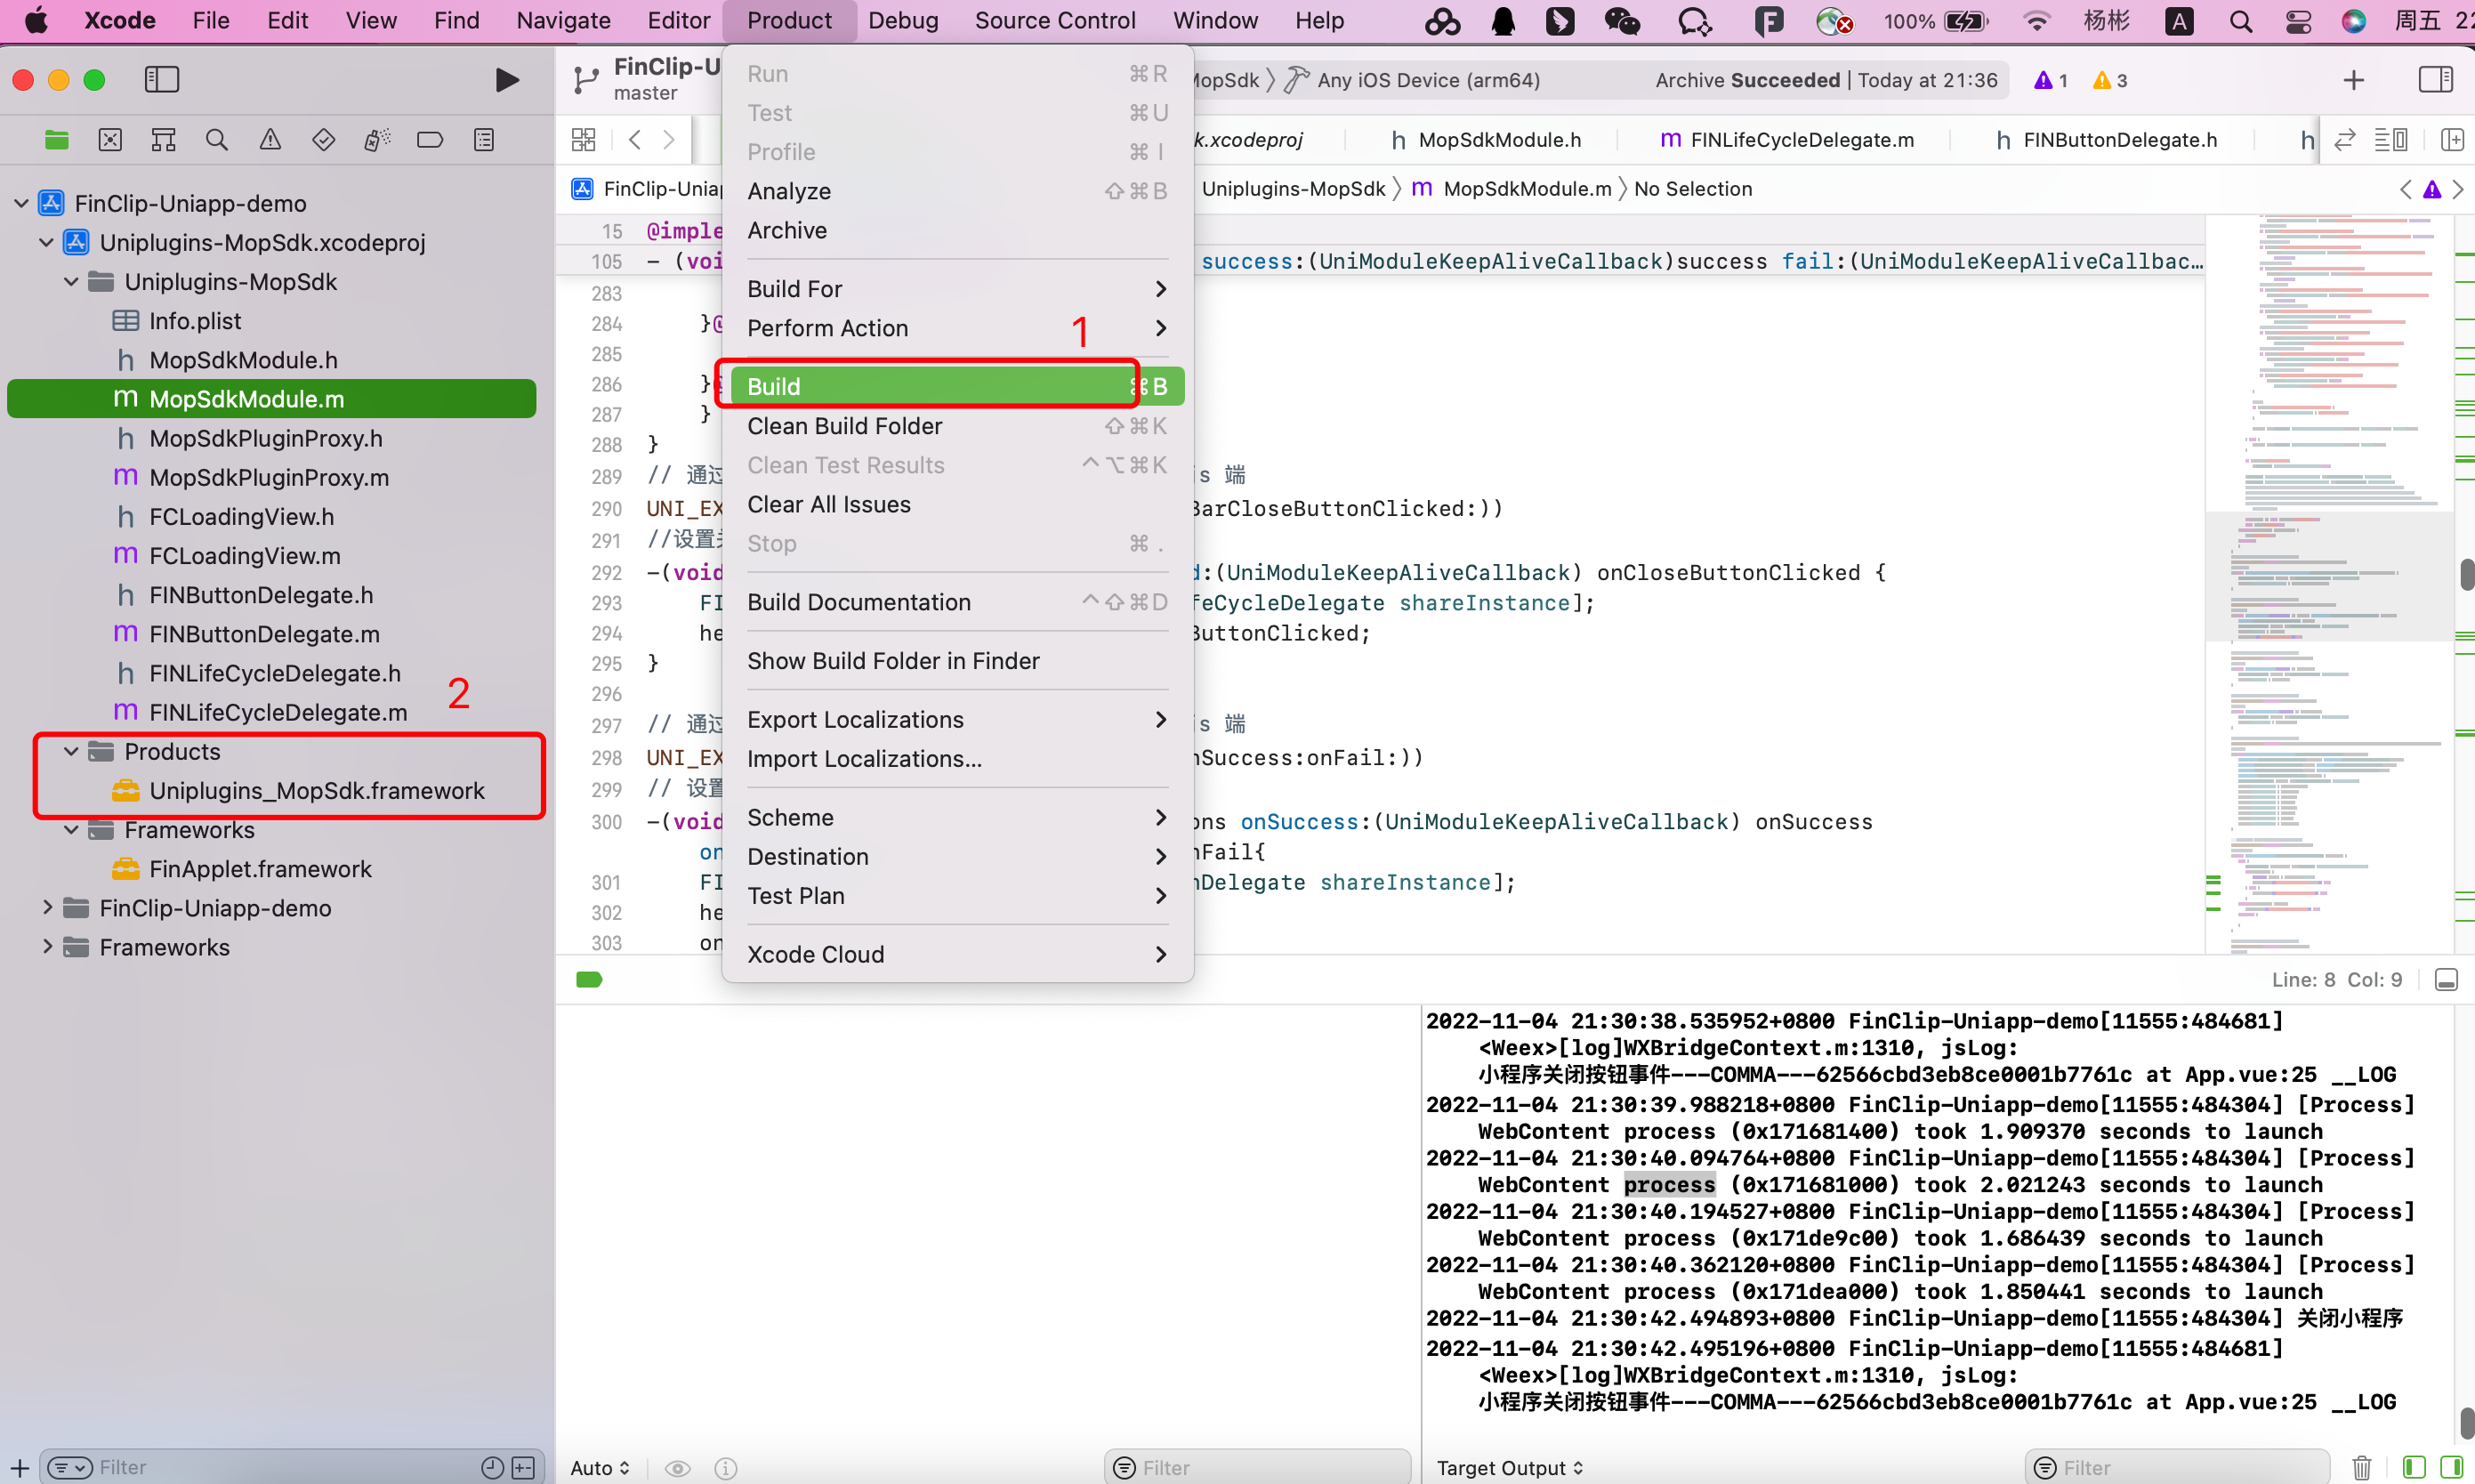The image size is (2475, 1484).
Task: Open the Find navigator magnifier icon
Action: pos(216,140)
